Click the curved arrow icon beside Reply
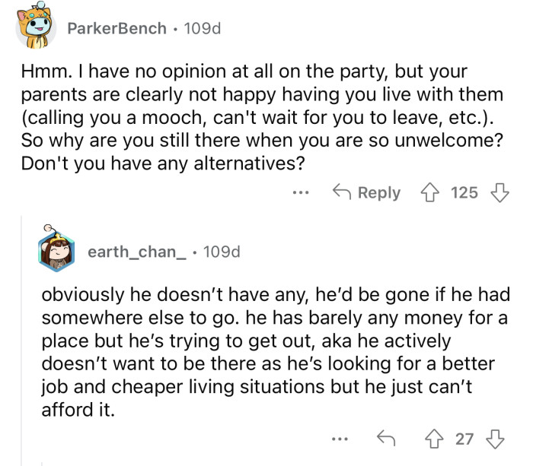Screen dimensions: 533x466 point(342,193)
